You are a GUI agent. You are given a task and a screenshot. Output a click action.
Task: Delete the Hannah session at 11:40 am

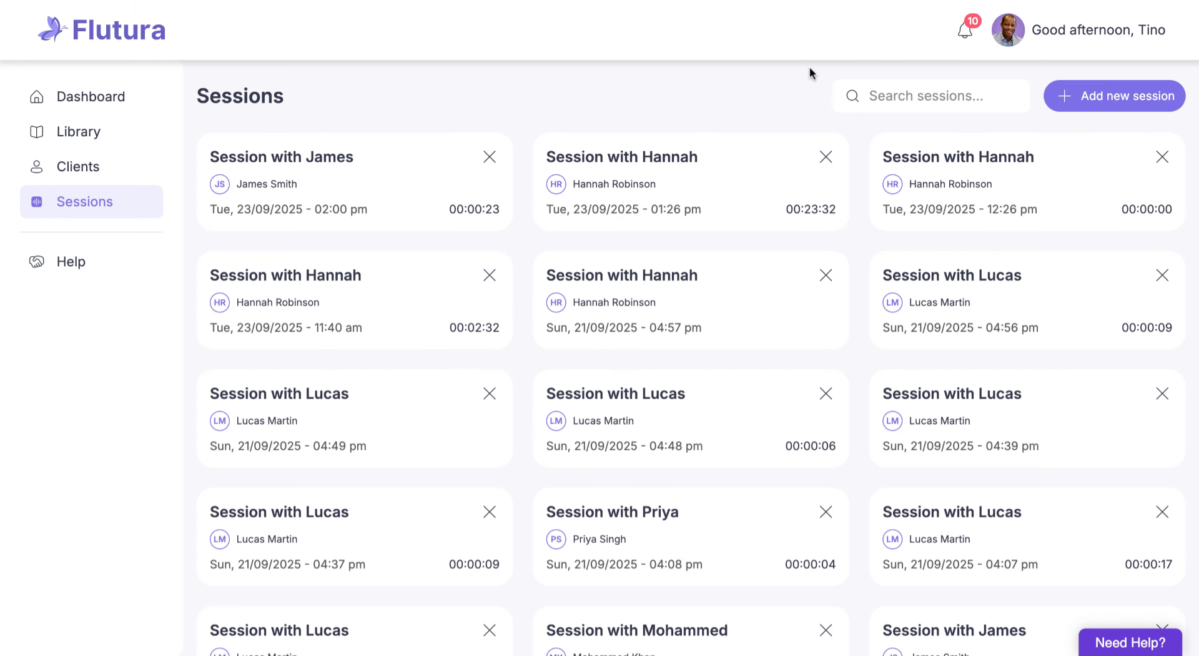[490, 276]
